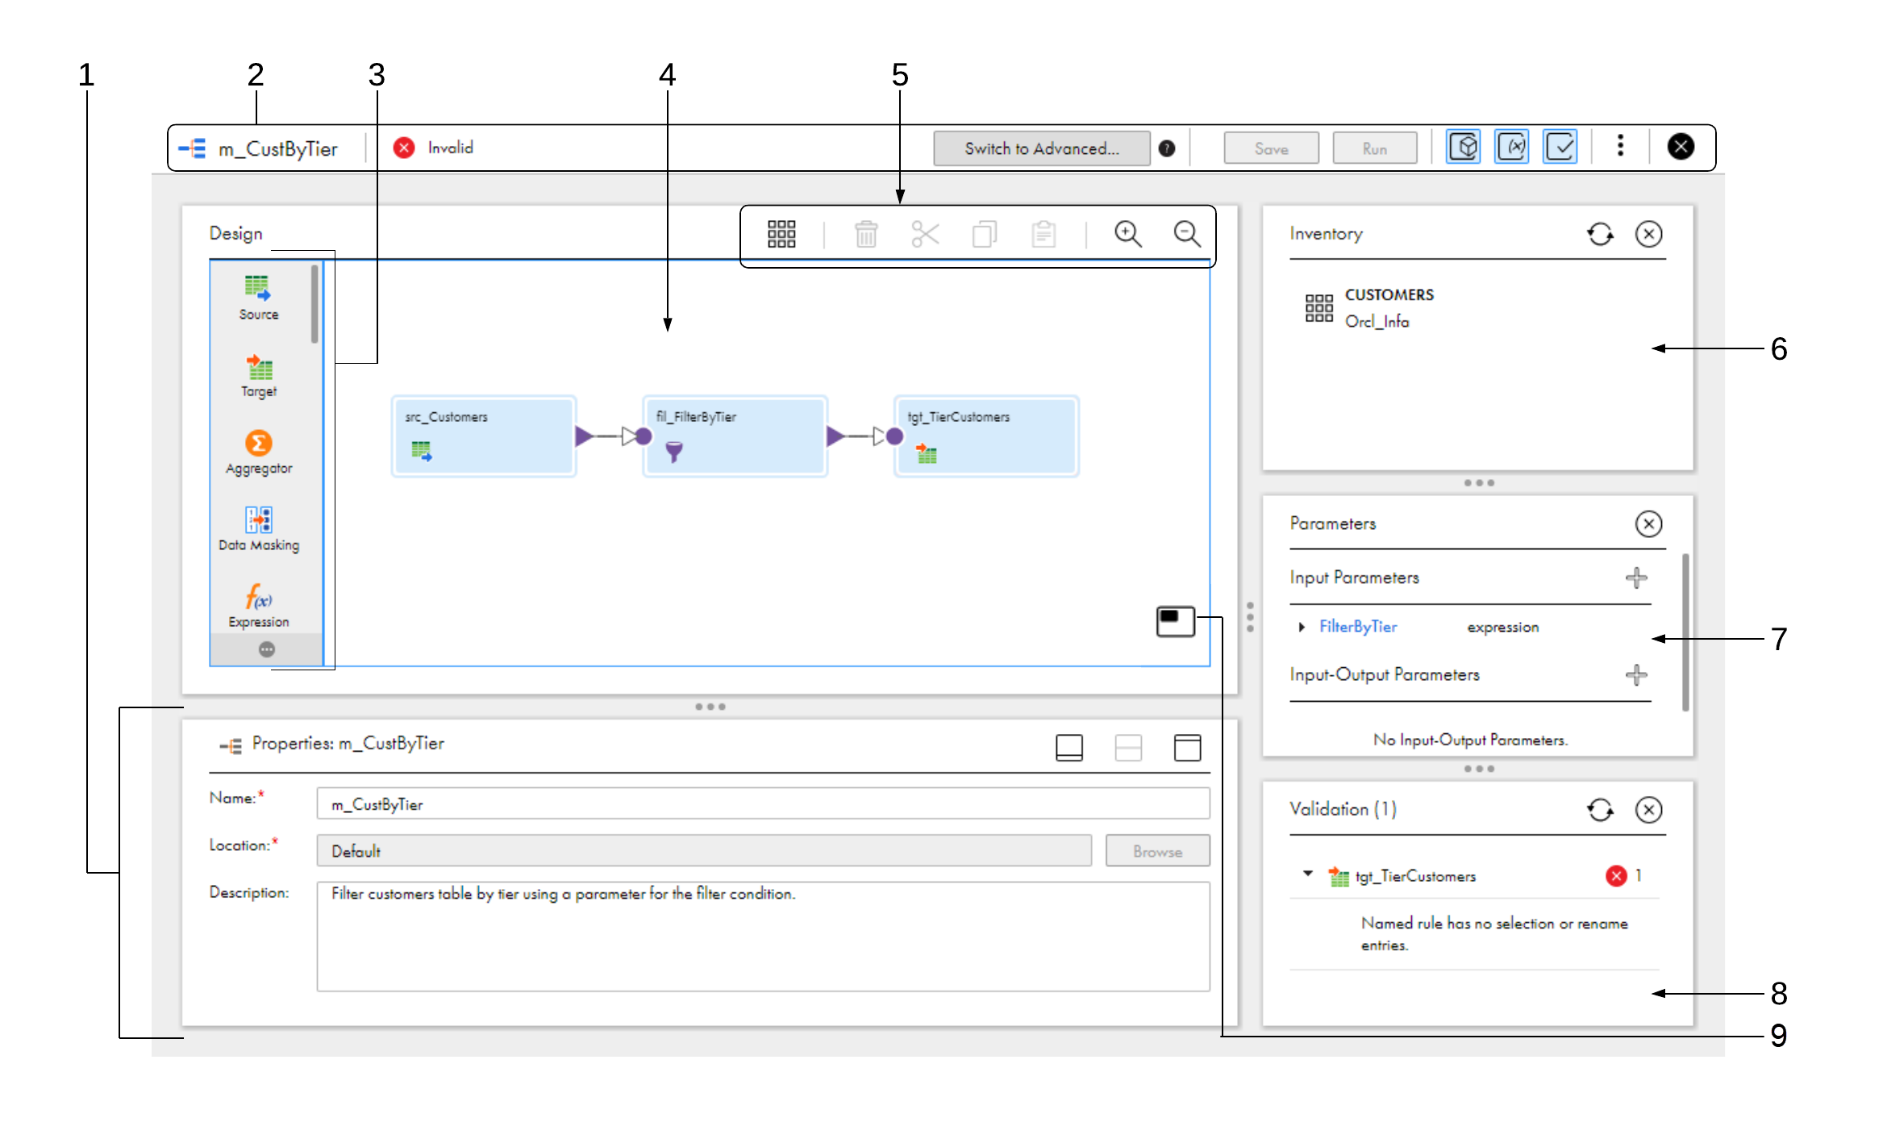Click the Parameters panel scrollbar
The width and height of the screenshot is (1887, 1139).
pyautogui.click(x=1685, y=632)
